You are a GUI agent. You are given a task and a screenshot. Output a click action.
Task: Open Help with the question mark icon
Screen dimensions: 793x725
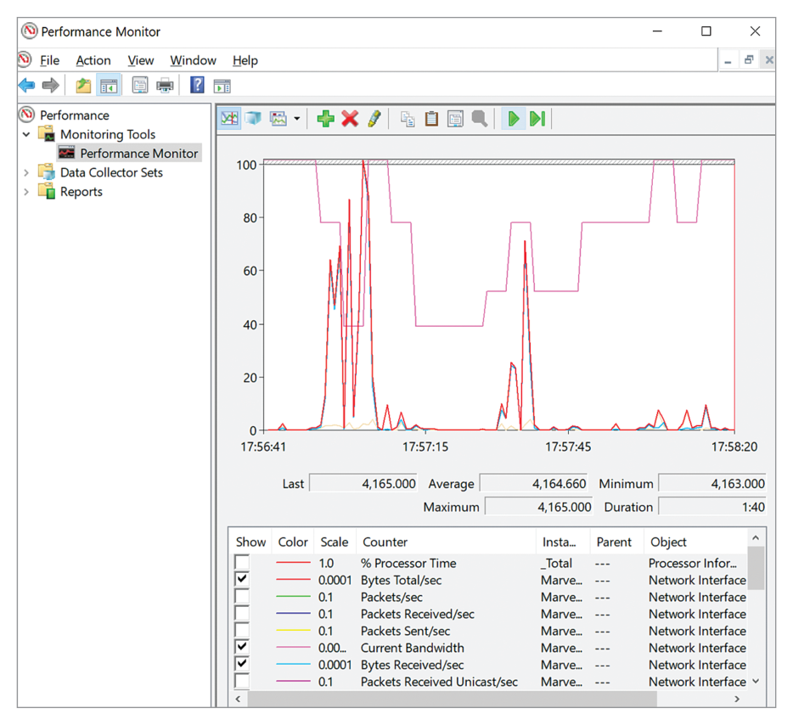[x=197, y=85]
